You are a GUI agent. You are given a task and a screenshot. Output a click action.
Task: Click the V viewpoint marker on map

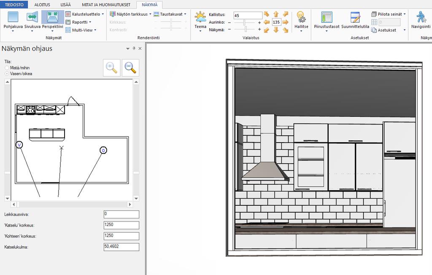19,145
